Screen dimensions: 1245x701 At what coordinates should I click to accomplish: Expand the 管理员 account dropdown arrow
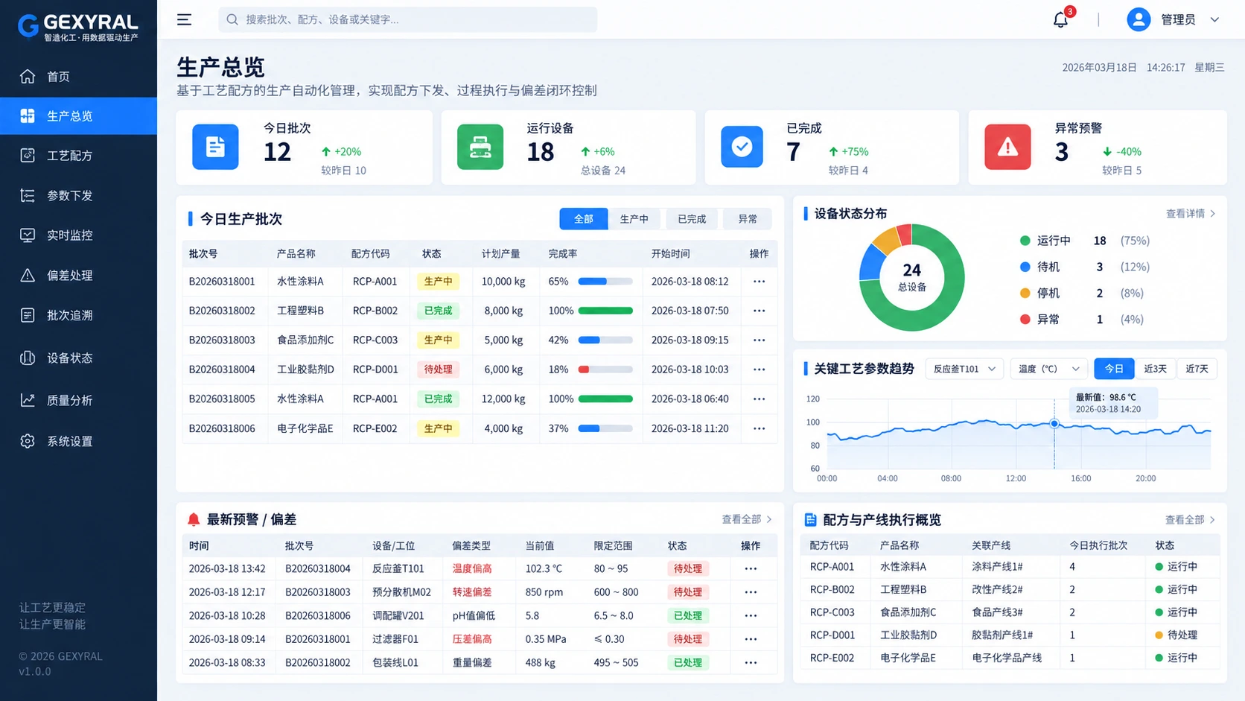tap(1214, 20)
